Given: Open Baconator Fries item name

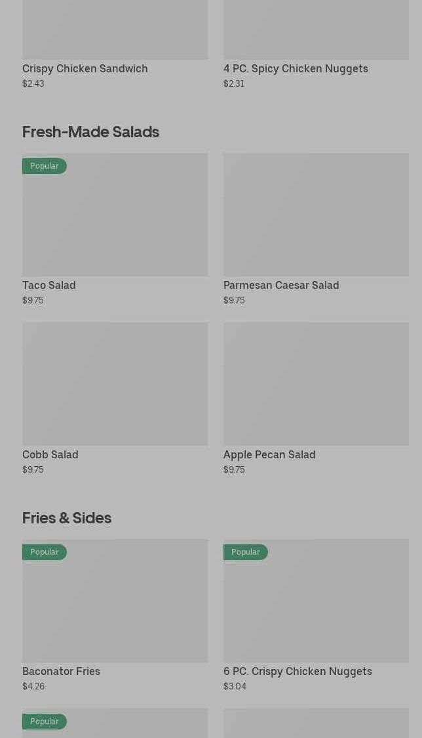Looking at the screenshot, I should click(x=61, y=671).
